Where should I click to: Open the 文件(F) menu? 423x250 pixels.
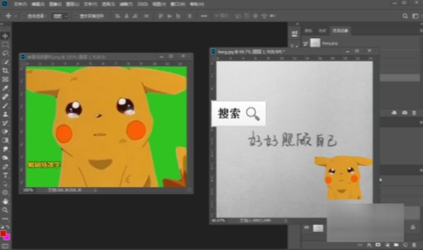21,4
